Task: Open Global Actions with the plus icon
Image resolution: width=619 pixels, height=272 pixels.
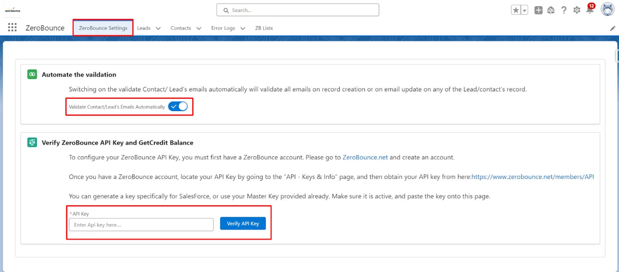Action: coord(539,10)
